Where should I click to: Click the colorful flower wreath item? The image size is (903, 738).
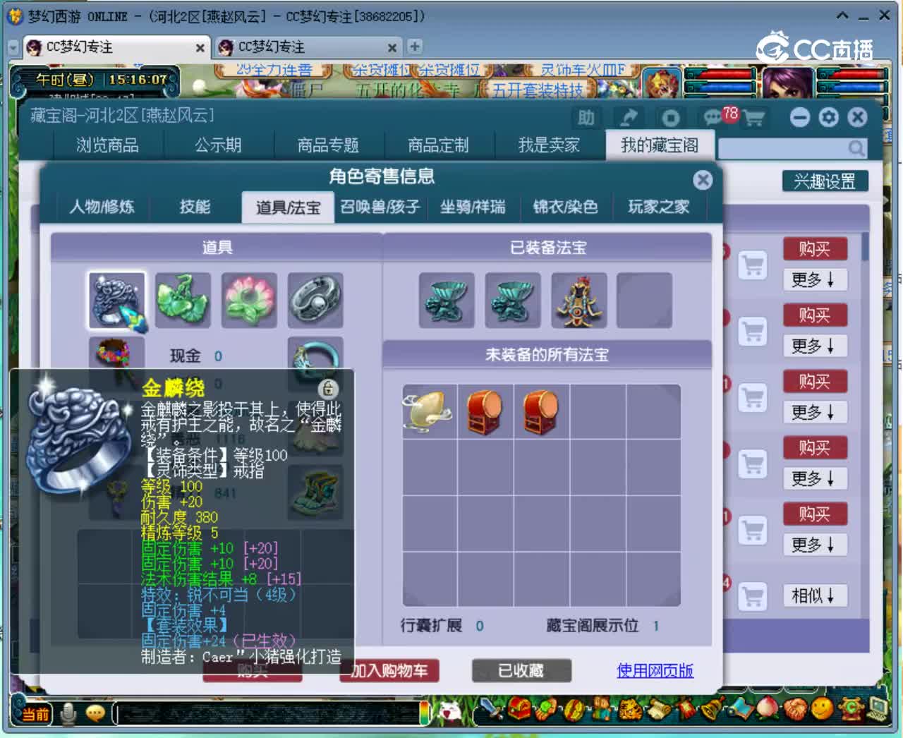[x=116, y=353]
